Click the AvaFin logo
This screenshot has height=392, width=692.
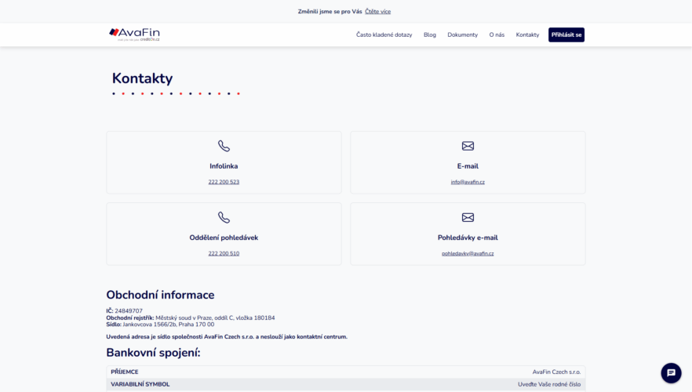(x=134, y=34)
